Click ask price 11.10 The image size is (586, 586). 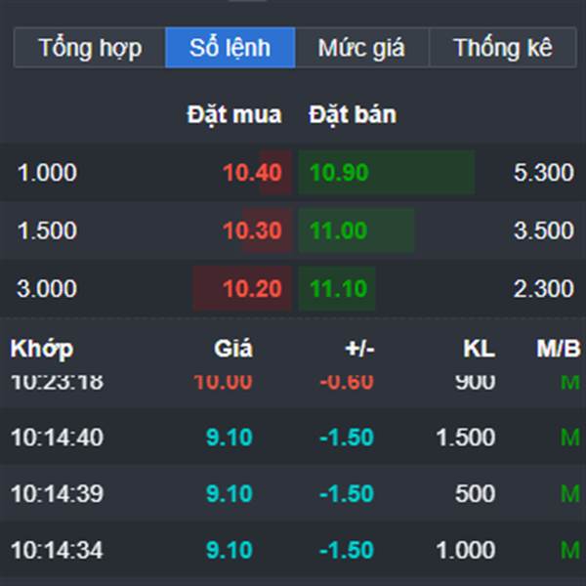point(339,289)
